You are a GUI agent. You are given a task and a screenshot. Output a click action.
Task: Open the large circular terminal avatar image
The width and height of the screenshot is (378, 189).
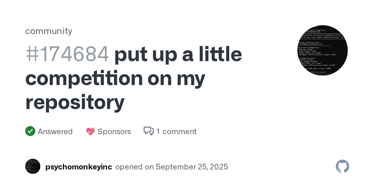(323, 50)
